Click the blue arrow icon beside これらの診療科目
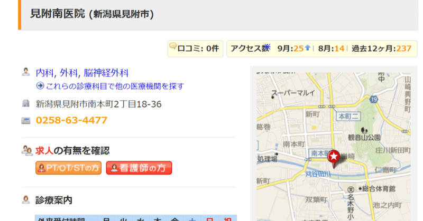 [40, 86]
